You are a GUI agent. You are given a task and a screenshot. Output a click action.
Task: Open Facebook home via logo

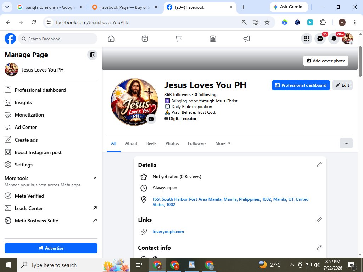[10, 39]
